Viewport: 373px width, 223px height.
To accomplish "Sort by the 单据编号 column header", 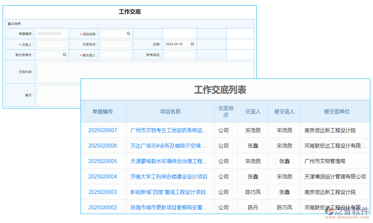I will click(x=103, y=111).
